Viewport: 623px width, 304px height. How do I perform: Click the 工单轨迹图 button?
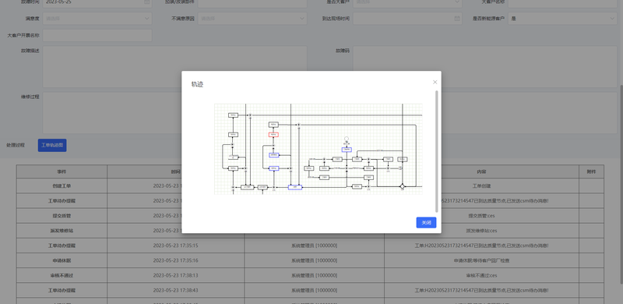pos(52,145)
